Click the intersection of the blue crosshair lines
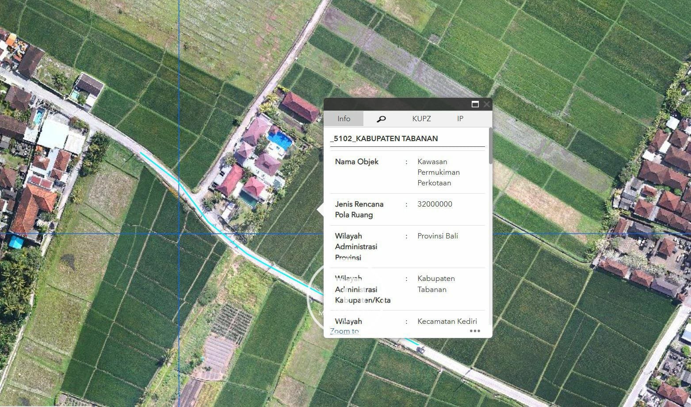Viewport: 691px width, 407px height. pos(179,233)
